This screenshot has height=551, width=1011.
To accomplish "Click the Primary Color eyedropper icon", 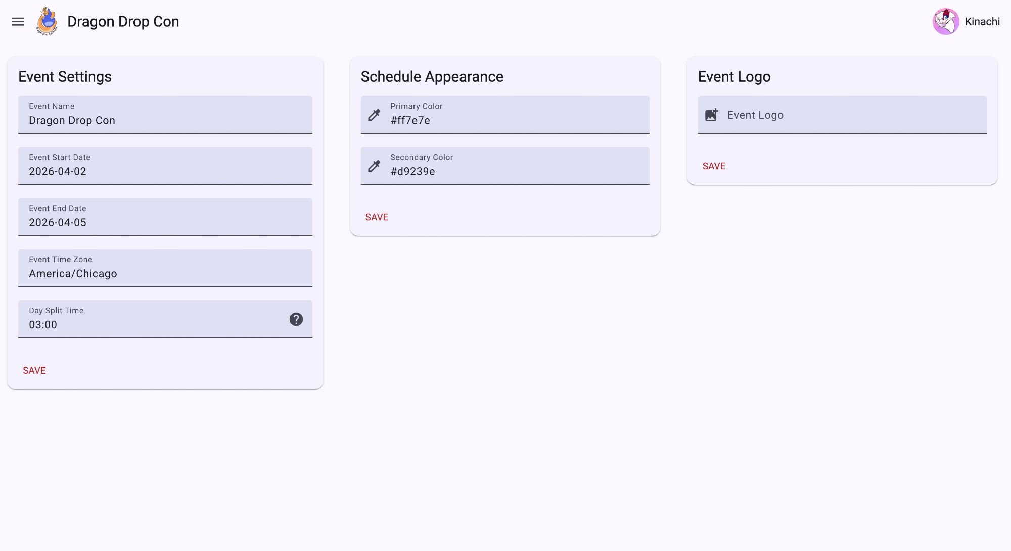I will (x=374, y=115).
